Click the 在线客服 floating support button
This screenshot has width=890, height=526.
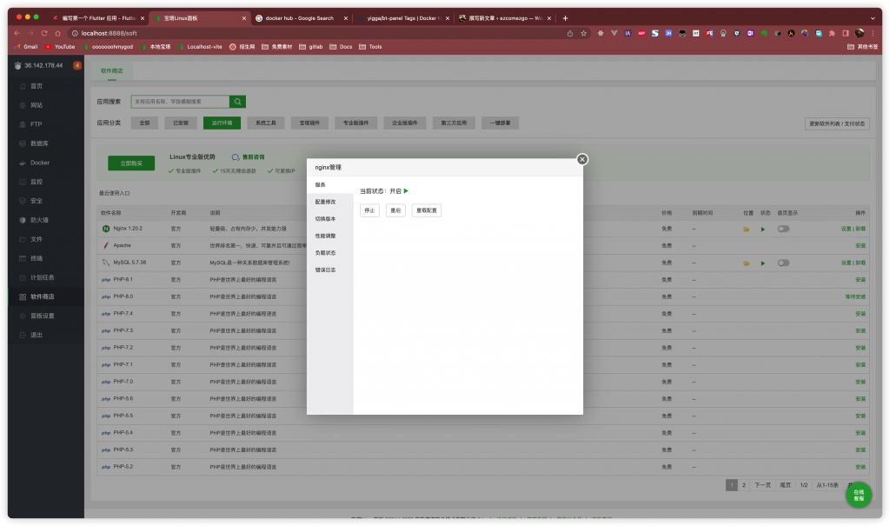[x=859, y=495]
